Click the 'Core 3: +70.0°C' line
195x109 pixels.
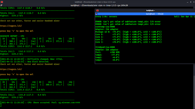[x=129, y=42]
